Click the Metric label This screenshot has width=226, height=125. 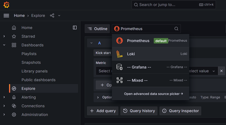pyautogui.click(x=101, y=63)
